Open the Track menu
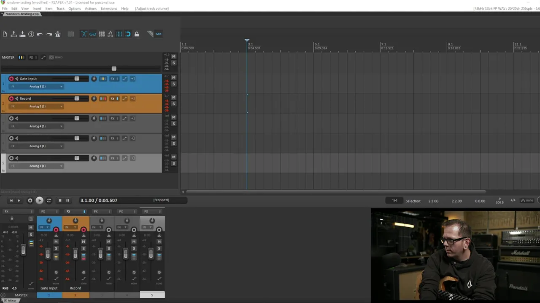 (60, 8)
